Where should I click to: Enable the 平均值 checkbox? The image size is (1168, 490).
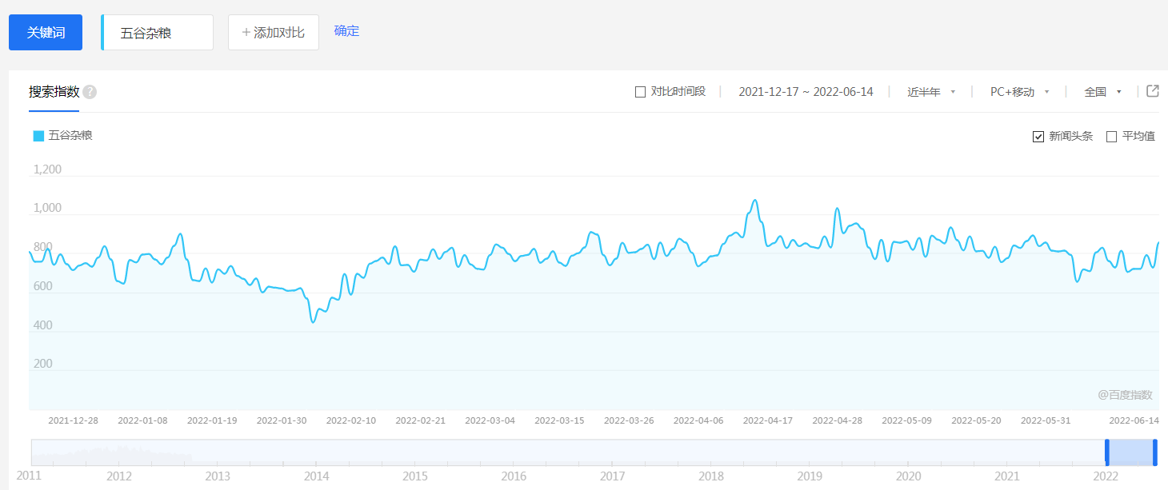[x=1111, y=137]
